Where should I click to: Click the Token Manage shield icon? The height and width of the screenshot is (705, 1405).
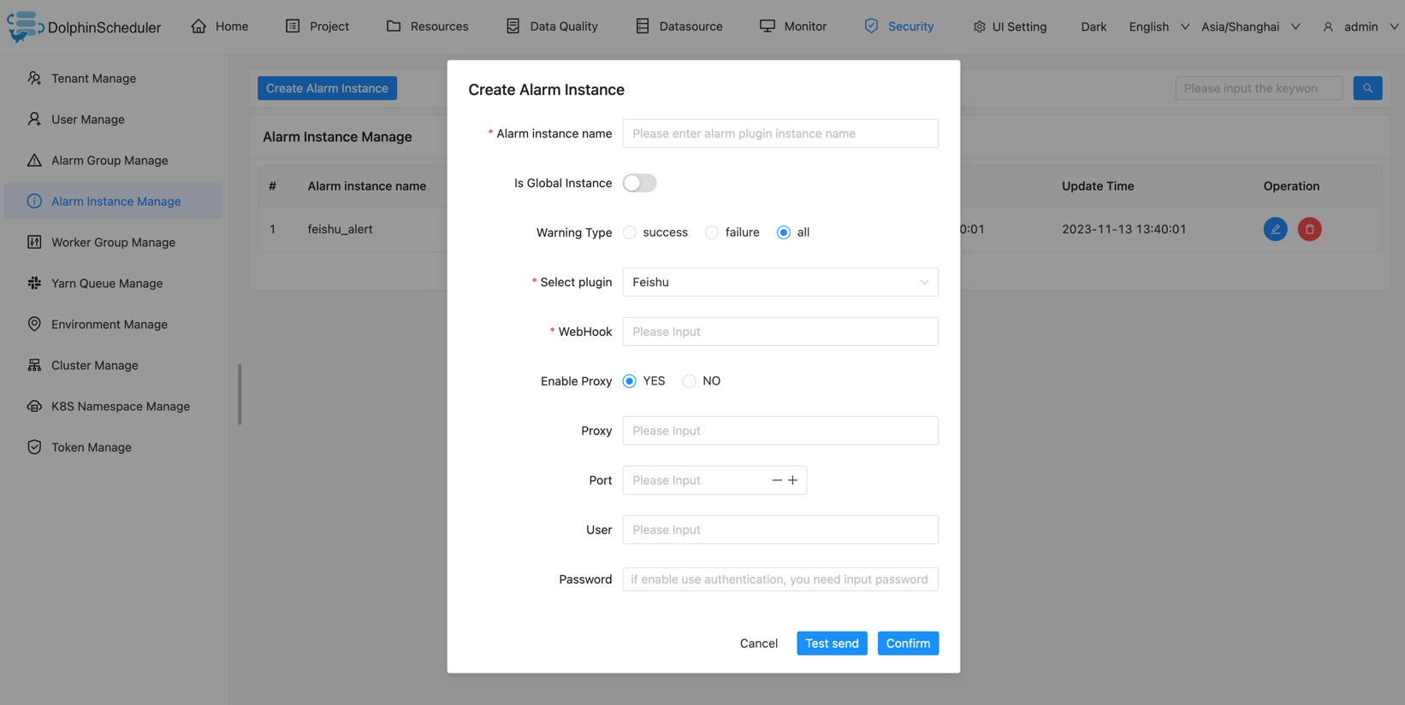pyautogui.click(x=34, y=448)
